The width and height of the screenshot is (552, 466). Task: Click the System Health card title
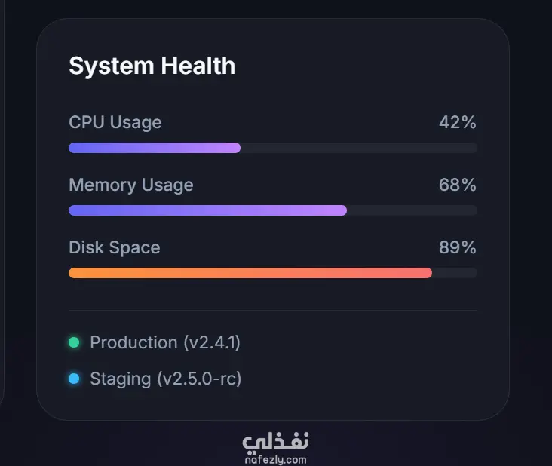tap(152, 66)
